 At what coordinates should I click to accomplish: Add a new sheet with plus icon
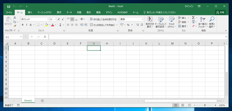pos(42,101)
